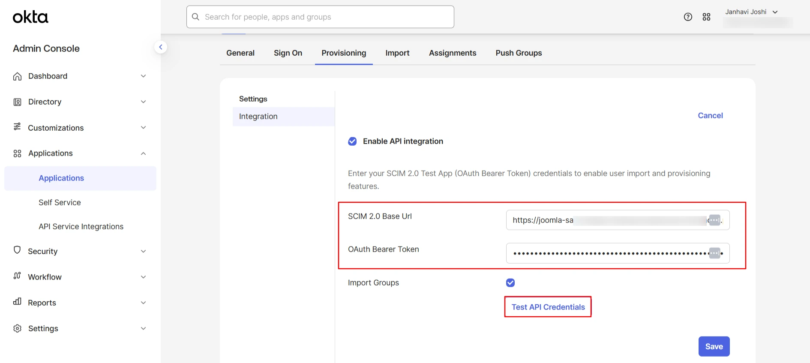Screen dimensions: 810x363
Task: Click the Customizations sliders icon
Action: [x=17, y=127]
